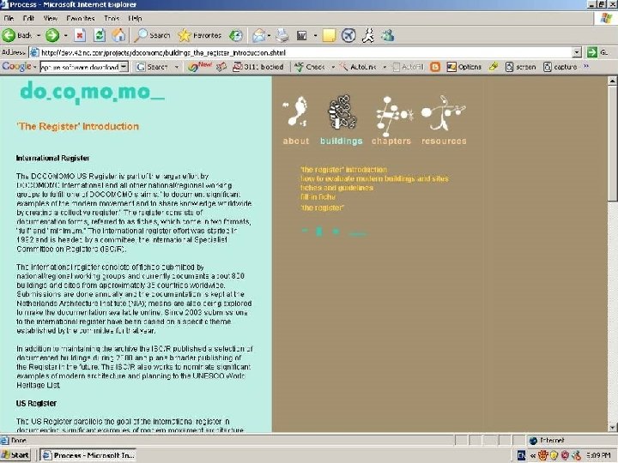Select Process - Microsoft Internet Explorer taskbar button
618x463 pixels.
tap(88, 455)
